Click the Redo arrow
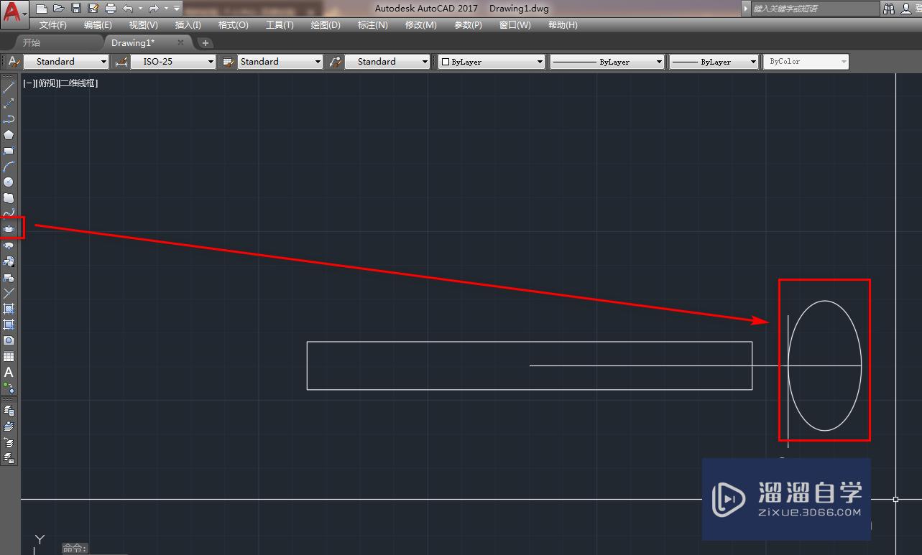Viewport: 922px width, 555px height. [153, 9]
